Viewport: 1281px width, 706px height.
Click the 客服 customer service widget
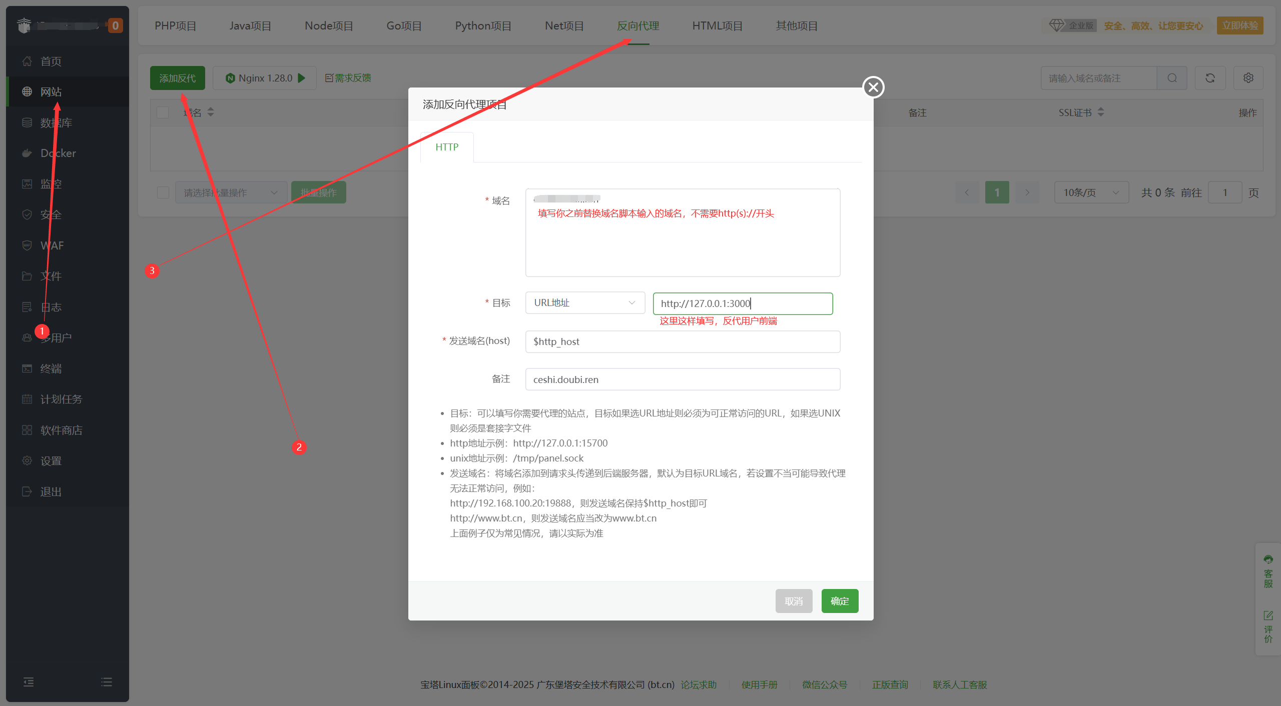tap(1268, 571)
